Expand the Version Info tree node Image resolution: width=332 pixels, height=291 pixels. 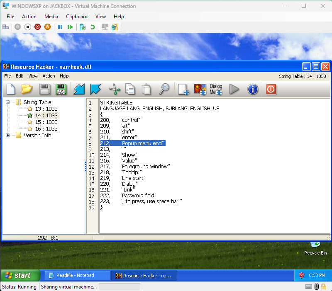click(x=8, y=136)
